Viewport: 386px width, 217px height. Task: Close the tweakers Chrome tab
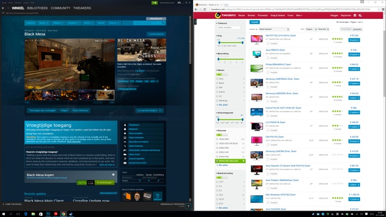(221, 5)
